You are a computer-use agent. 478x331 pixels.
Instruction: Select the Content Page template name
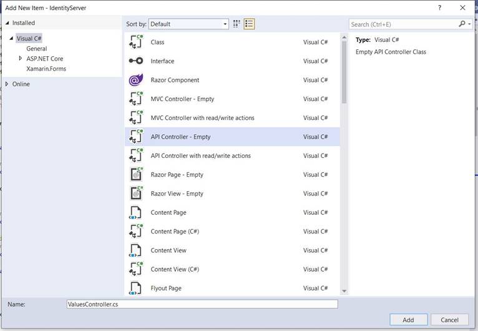click(168, 212)
